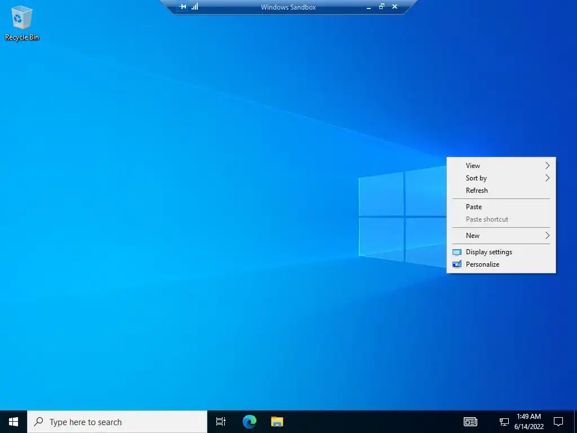577x433 pixels.
Task: Open News and interests taskbar icon
Action: pyautogui.click(x=471, y=422)
